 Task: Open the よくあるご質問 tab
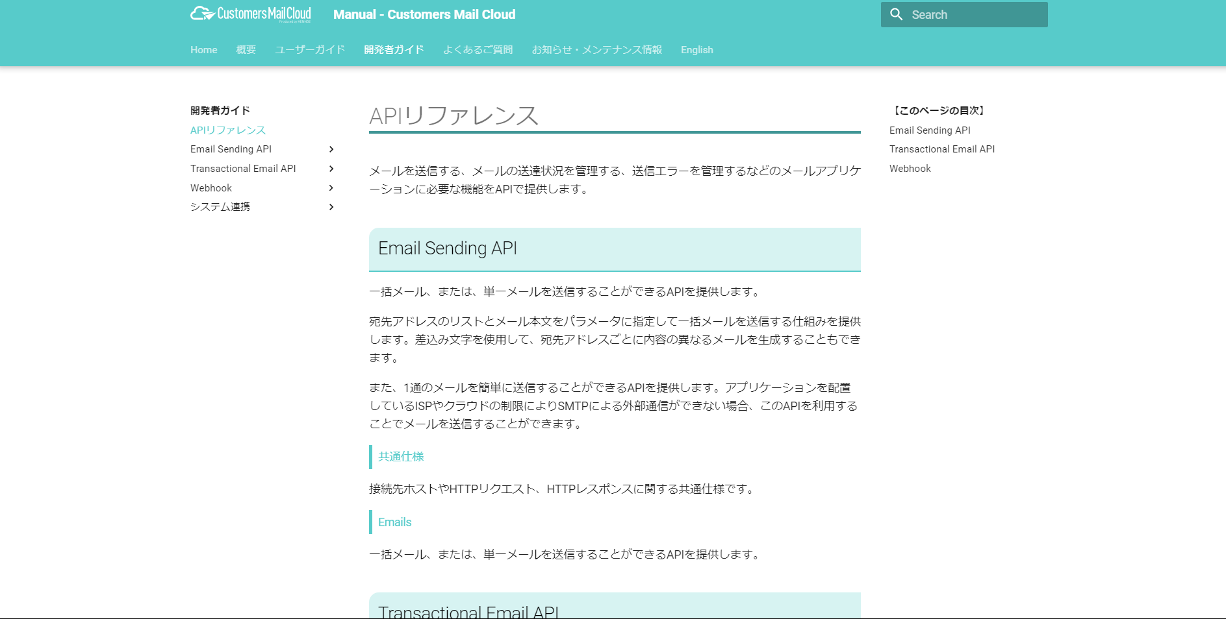(x=478, y=50)
